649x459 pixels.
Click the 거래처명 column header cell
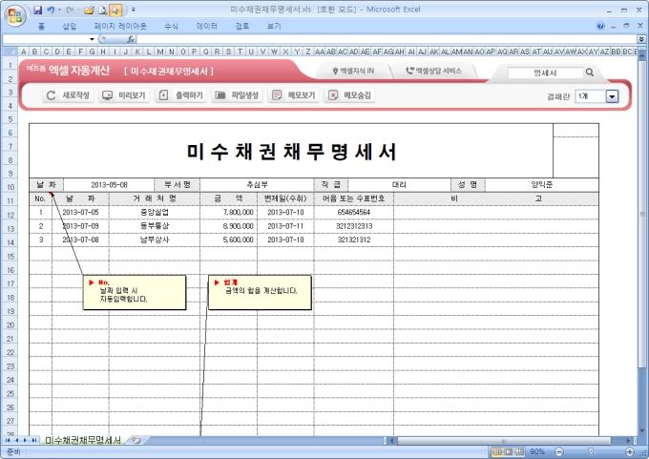coord(155,198)
